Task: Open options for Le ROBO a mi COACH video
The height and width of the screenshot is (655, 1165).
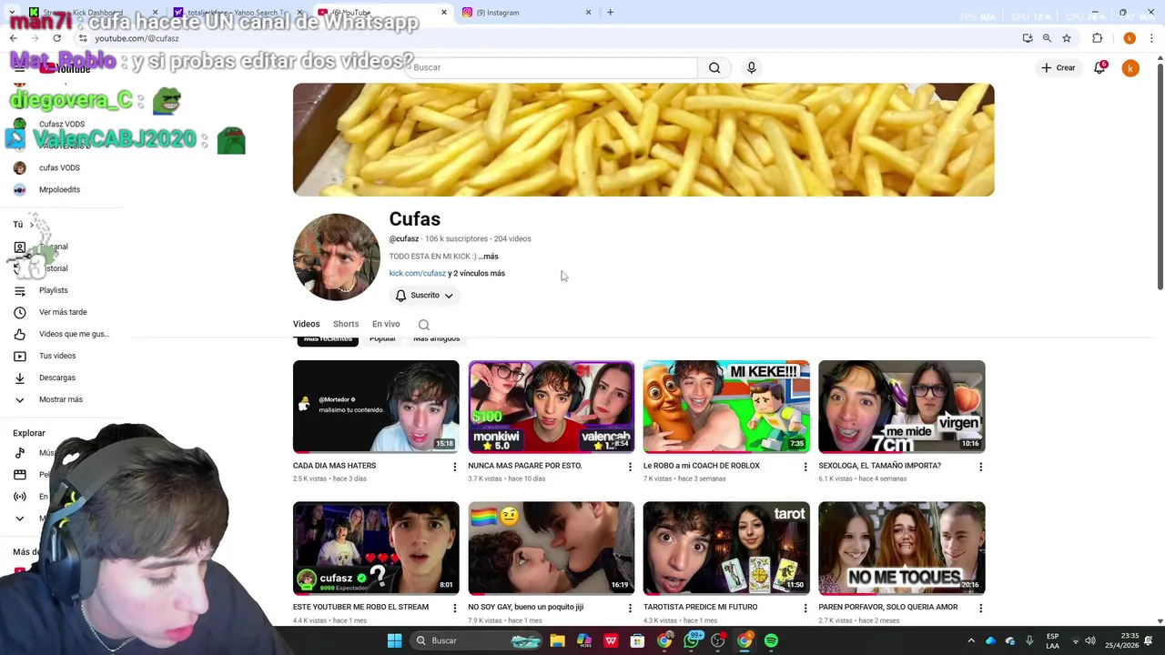Action: (x=805, y=467)
